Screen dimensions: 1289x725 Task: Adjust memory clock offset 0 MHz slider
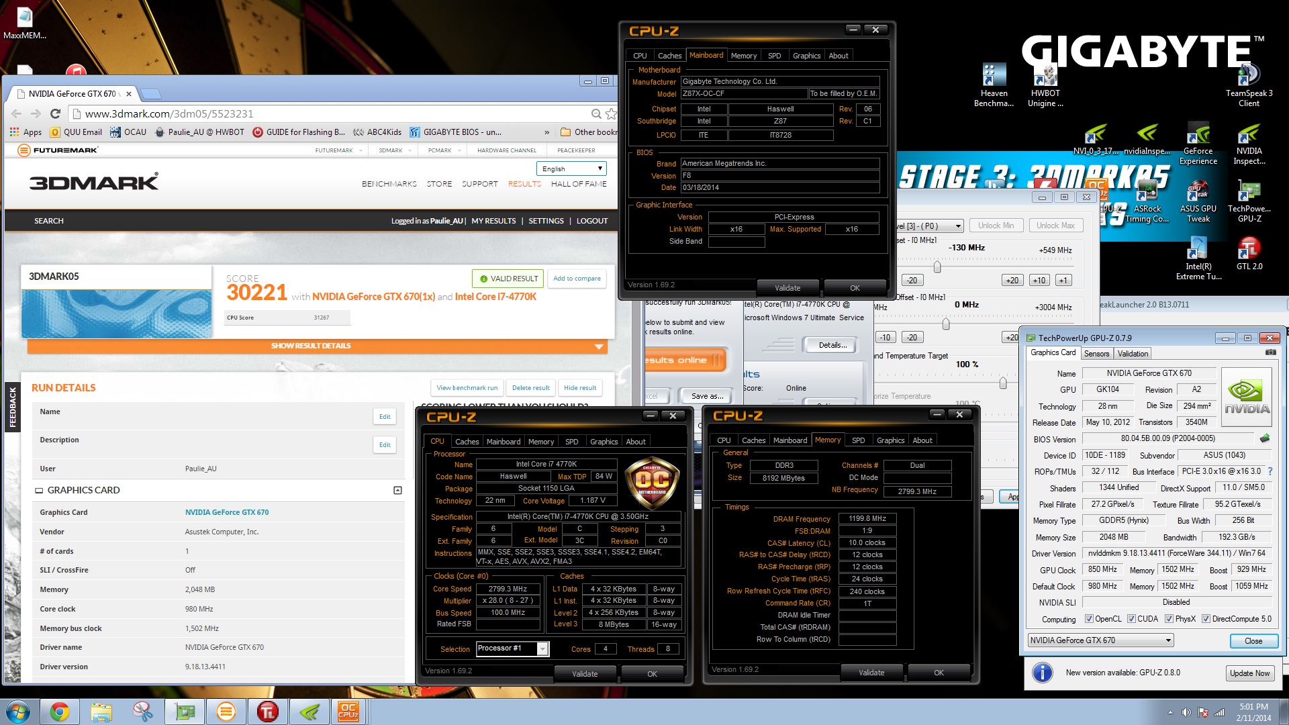tap(946, 324)
